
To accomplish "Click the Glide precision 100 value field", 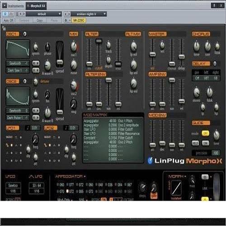I will tap(216, 153).
